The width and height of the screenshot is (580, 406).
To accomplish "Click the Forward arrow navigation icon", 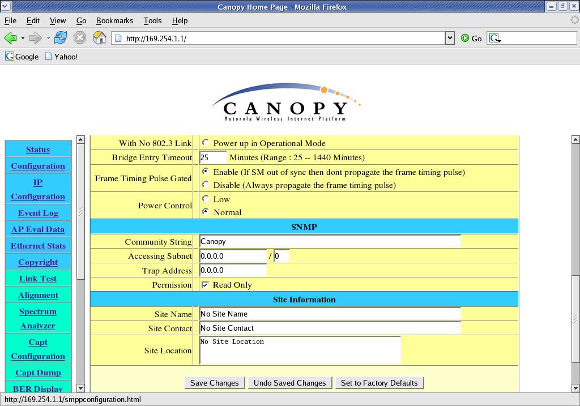I will (35, 38).
